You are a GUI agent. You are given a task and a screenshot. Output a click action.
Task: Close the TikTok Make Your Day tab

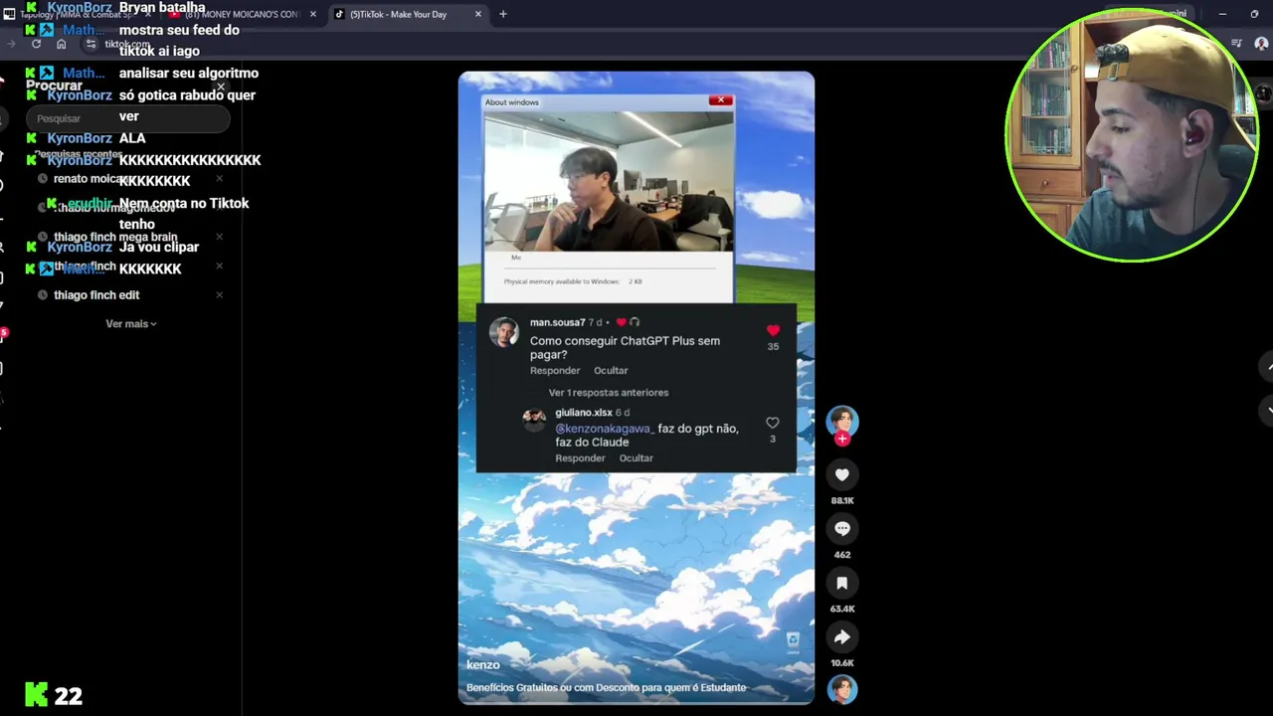[478, 14]
